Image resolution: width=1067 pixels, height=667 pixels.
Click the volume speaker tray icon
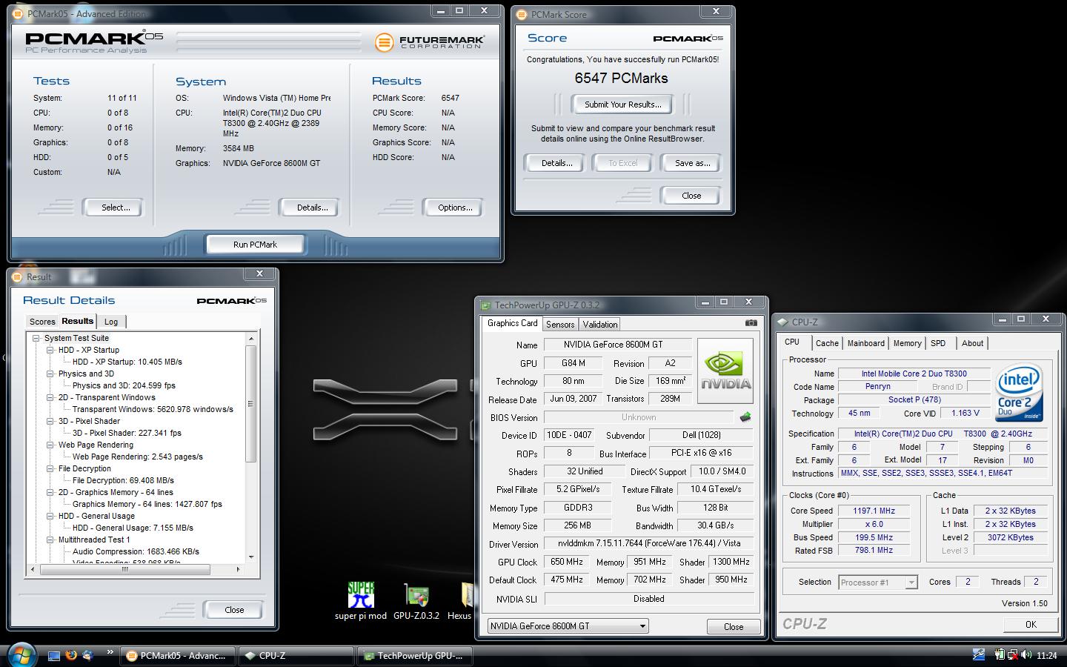click(x=1026, y=655)
